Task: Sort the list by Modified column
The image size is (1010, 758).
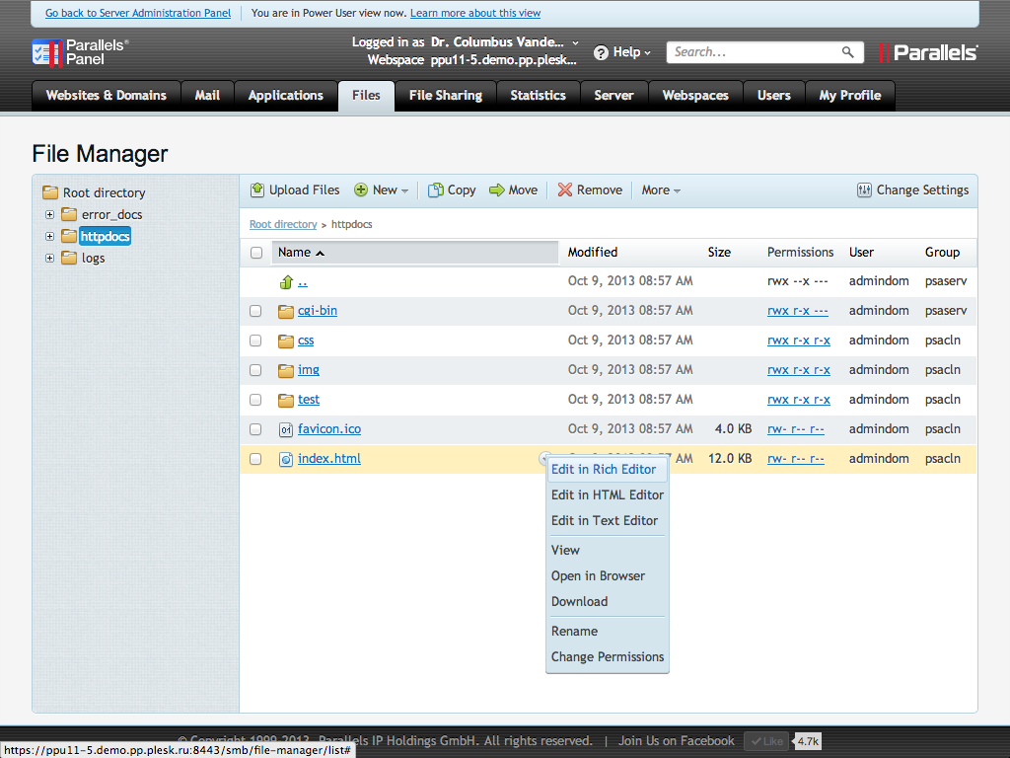Action: click(593, 253)
